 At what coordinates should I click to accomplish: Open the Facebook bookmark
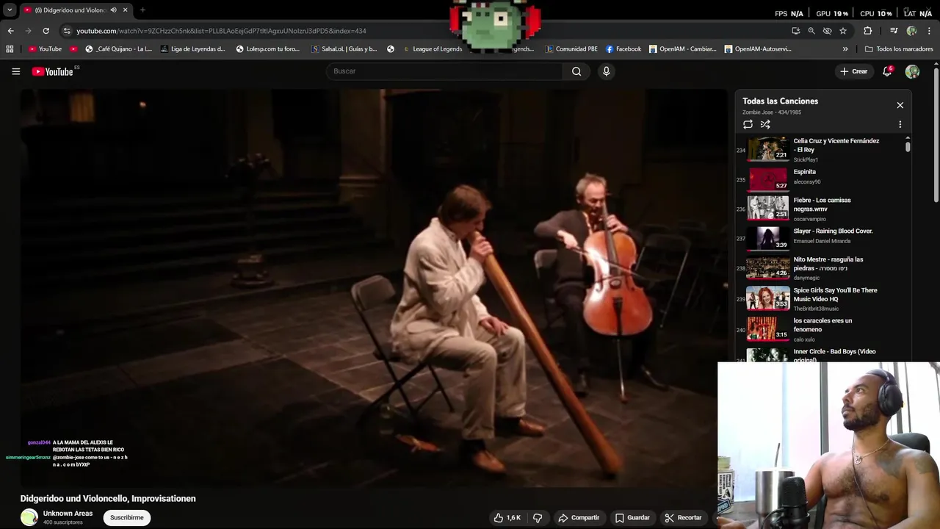[623, 49]
